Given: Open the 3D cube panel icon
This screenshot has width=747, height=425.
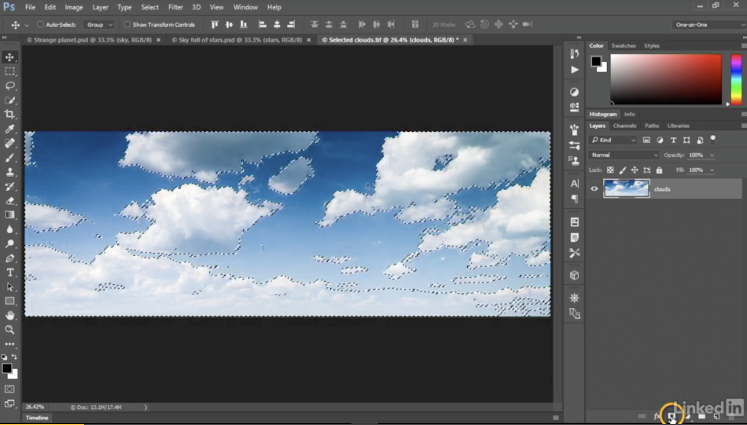Looking at the screenshot, I should (x=574, y=276).
